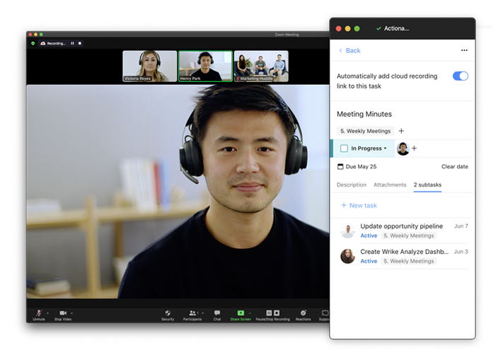498x362 pixels.
Task: Click Active status of Create Wrike Analyze subtask
Action: [x=369, y=261]
